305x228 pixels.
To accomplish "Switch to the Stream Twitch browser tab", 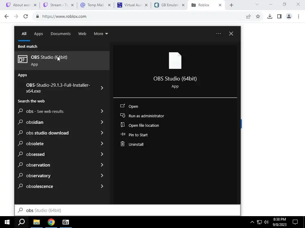I will (59, 5).
